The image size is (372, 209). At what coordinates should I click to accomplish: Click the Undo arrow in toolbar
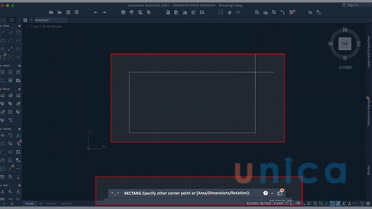[96, 13]
